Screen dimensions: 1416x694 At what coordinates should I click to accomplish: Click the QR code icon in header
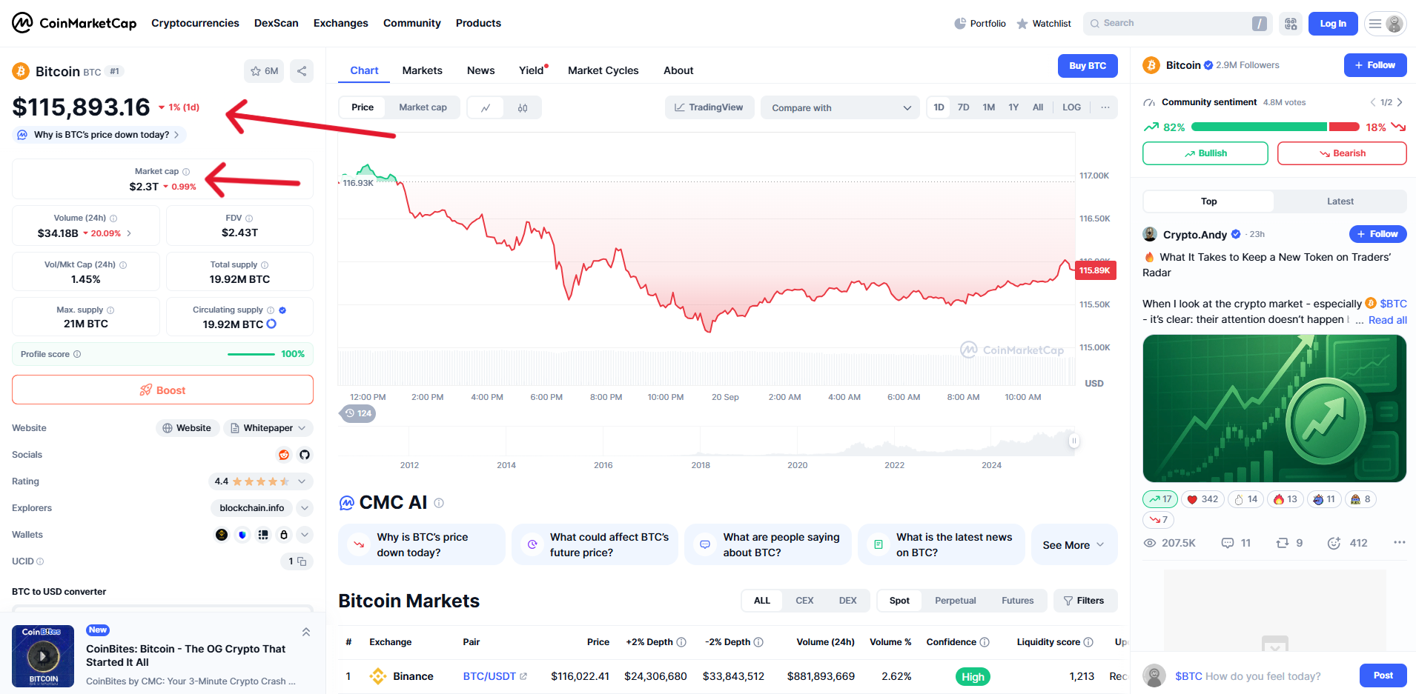[x=1291, y=24]
